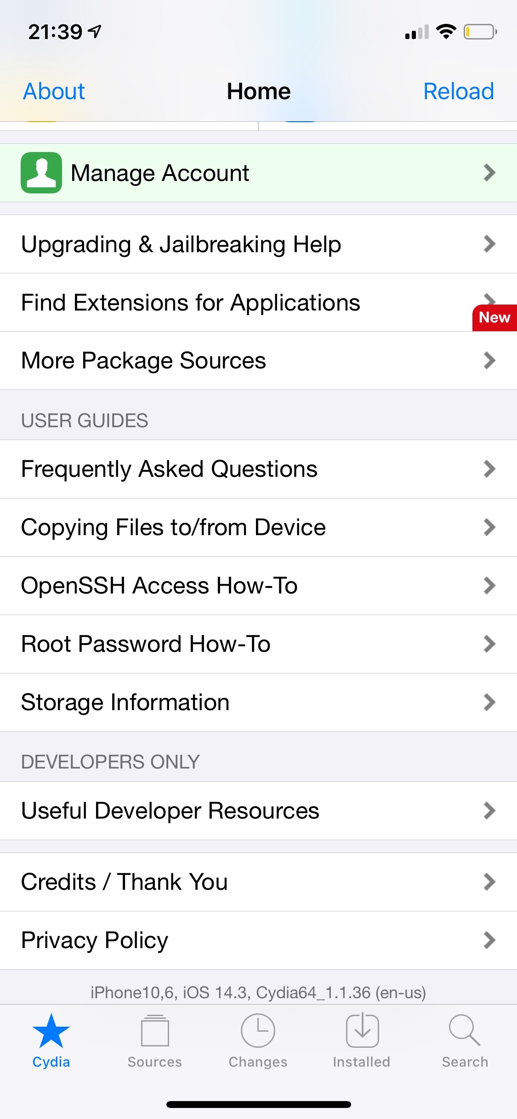Screen dimensions: 517x1119
Task: Open the Privacy Policy row
Action: tap(258, 940)
